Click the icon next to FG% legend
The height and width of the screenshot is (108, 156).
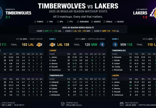(48, 22)
